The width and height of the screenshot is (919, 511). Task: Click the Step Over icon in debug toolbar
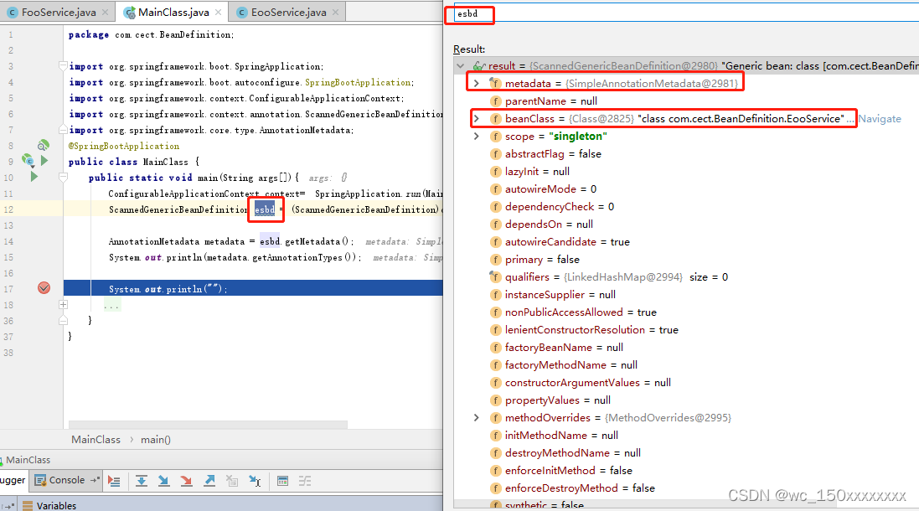tap(142, 481)
